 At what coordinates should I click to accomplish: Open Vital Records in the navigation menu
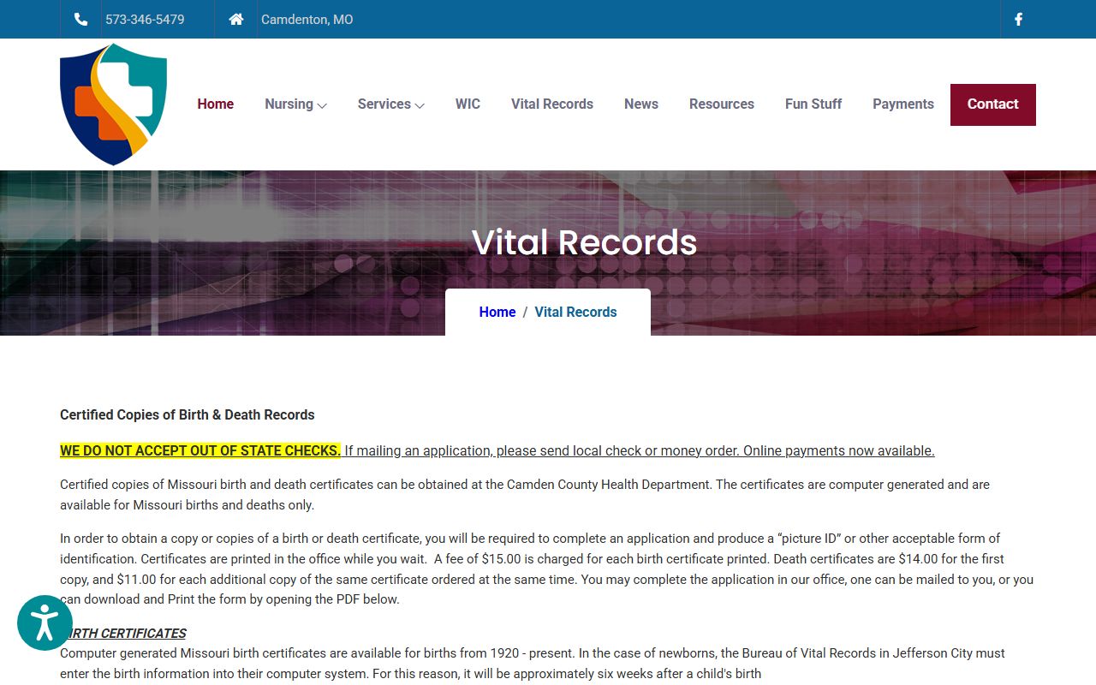552,104
